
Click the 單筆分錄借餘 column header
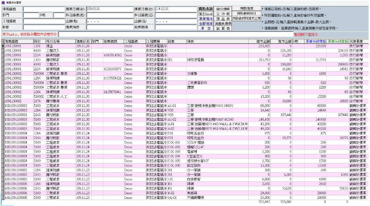315,42
